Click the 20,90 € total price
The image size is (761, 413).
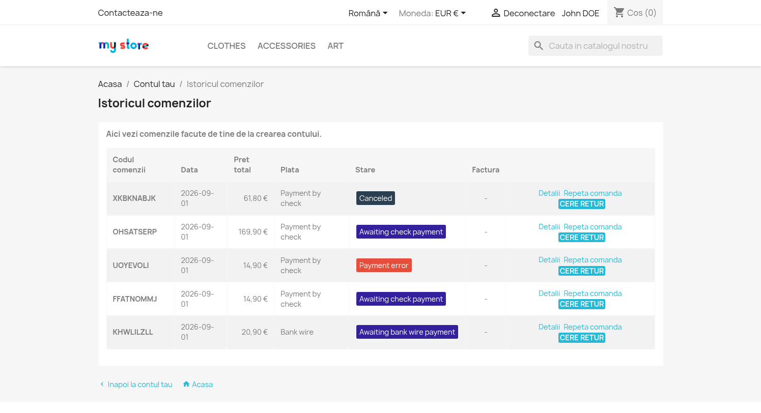coord(255,332)
